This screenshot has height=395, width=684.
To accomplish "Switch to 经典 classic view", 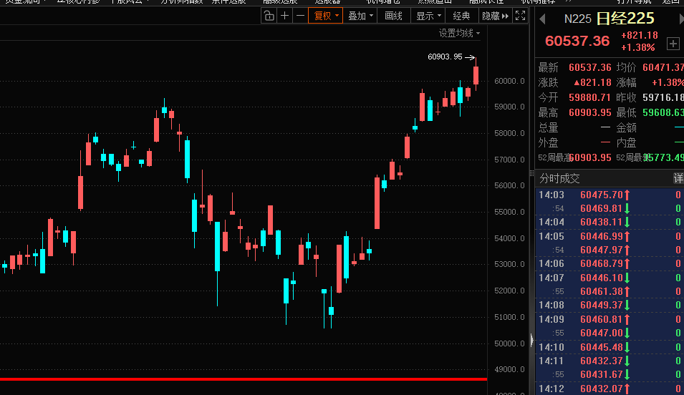I will pyautogui.click(x=461, y=16).
